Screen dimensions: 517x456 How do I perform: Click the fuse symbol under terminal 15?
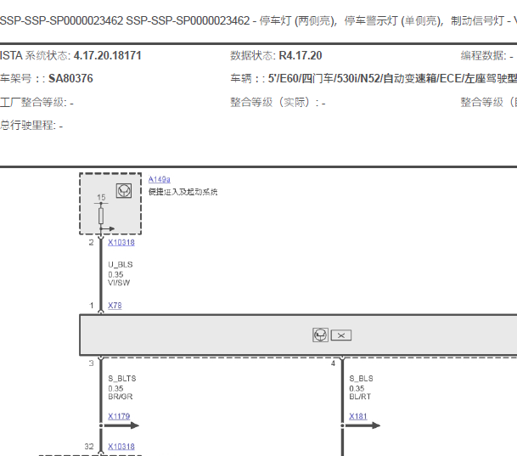coord(101,216)
